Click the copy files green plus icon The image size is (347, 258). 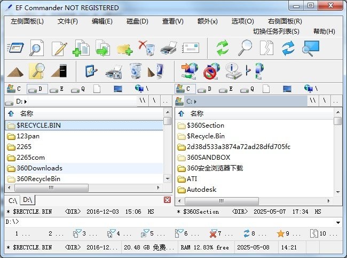81,48
